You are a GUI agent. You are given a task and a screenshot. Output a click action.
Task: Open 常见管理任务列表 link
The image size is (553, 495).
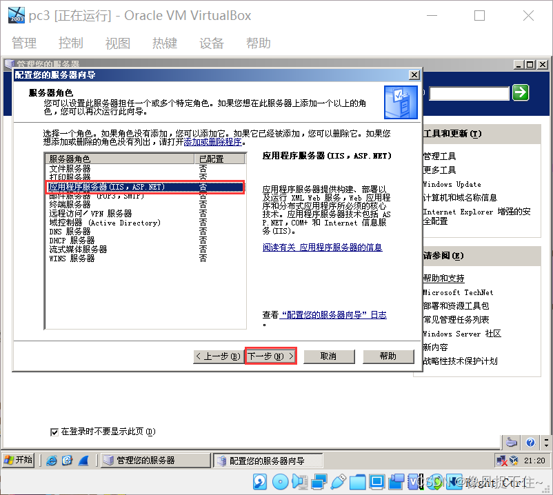(x=456, y=320)
